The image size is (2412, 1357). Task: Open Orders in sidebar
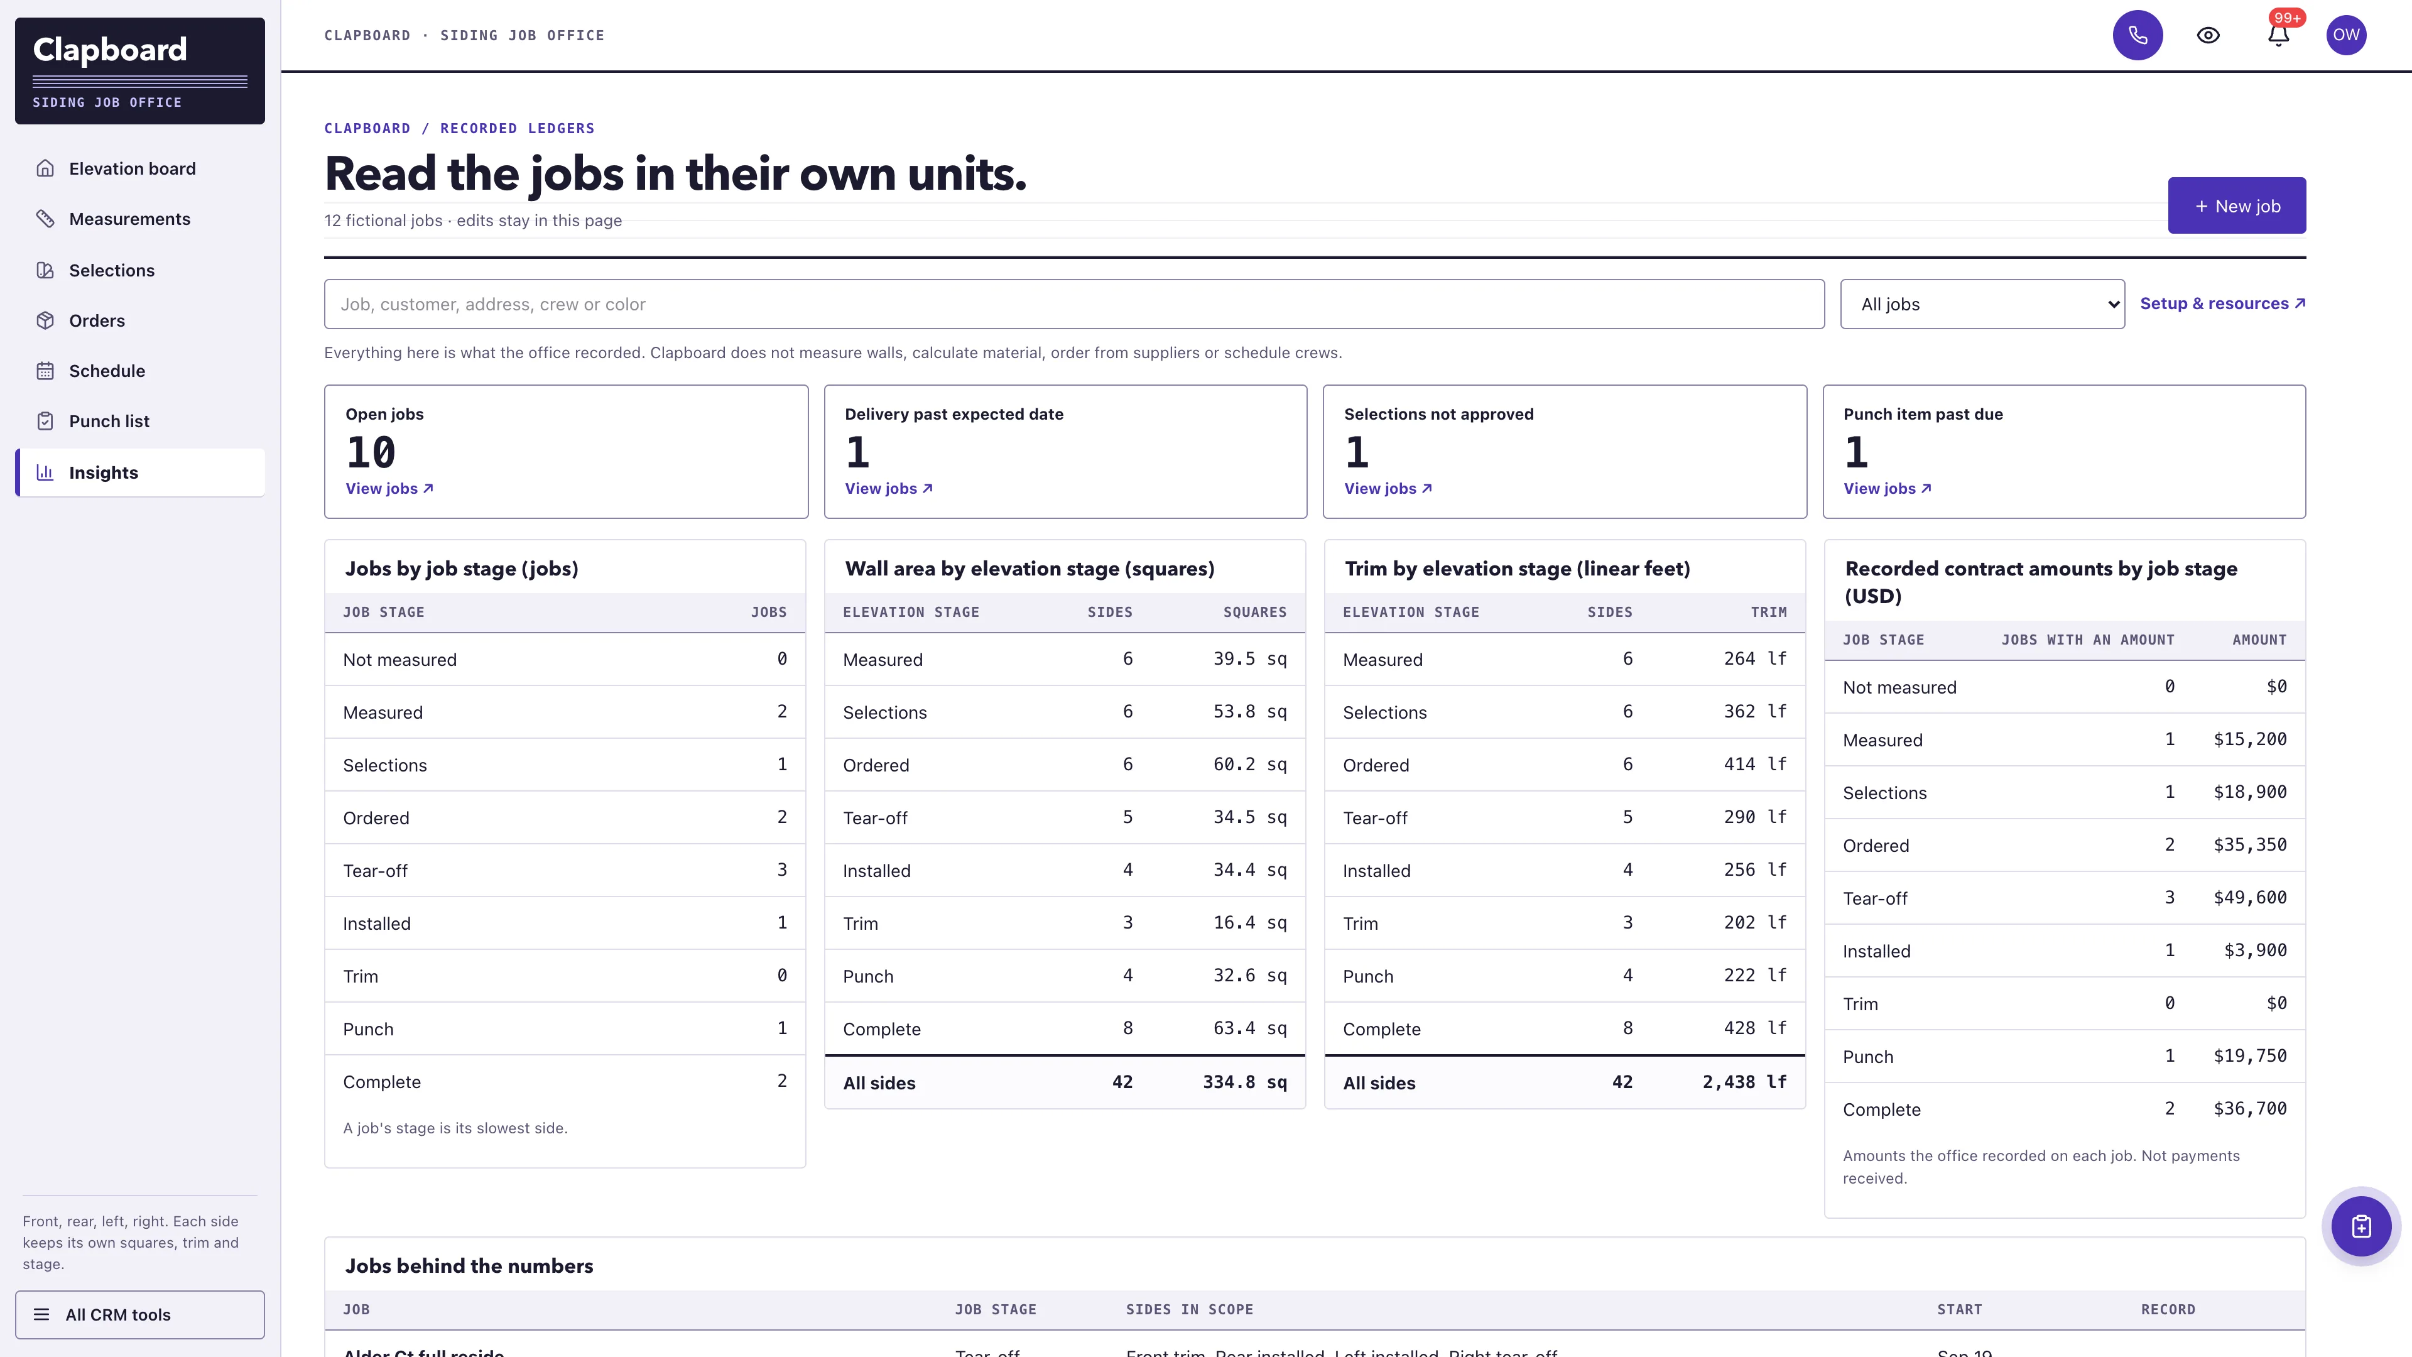pyautogui.click(x=141, y=320)
